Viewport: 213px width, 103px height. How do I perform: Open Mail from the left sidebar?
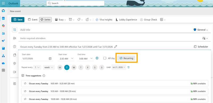point(3,11)
